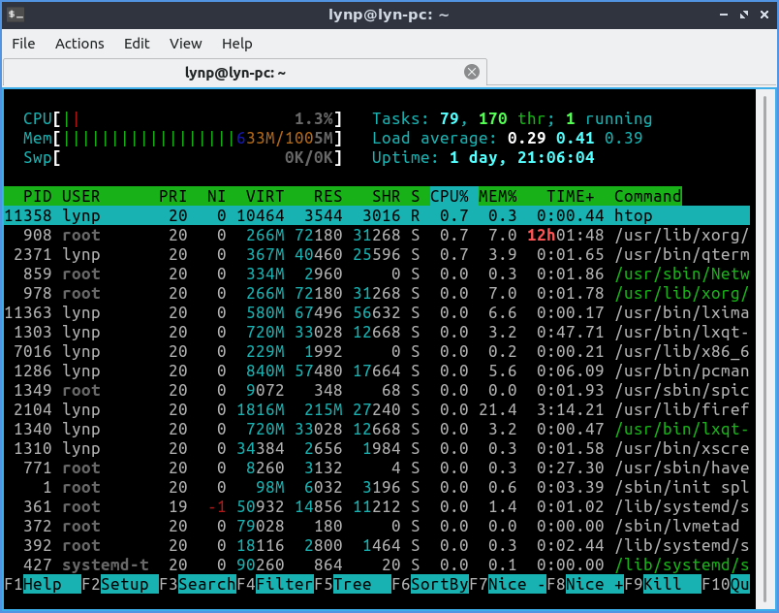Open htop Setup from footer bar
779x613 pixels.
(124, 584)
